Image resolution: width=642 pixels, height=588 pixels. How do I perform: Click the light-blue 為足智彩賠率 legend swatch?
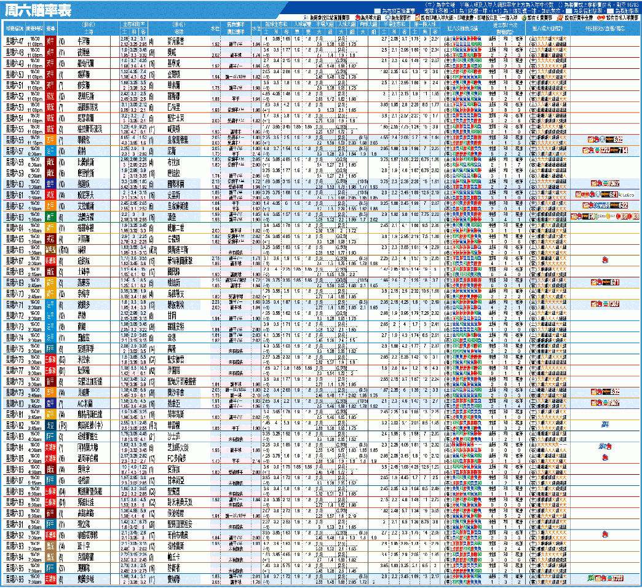pyautogui.click(x=569, y=11)
